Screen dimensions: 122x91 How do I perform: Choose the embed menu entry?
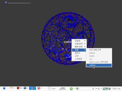pyautogui.click(x=92, y=53)
